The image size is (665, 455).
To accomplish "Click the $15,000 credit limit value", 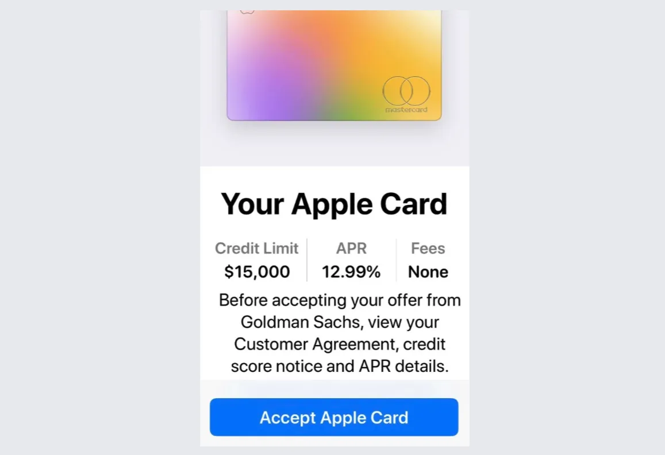I will pyautogui.click(x=257, y=272).
